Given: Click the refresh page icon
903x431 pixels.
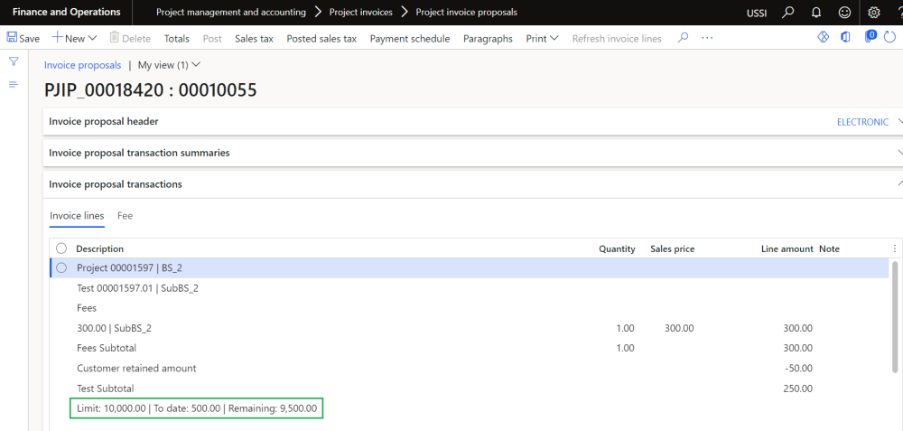Looking at the screenshot, I should tap(890, 38).
